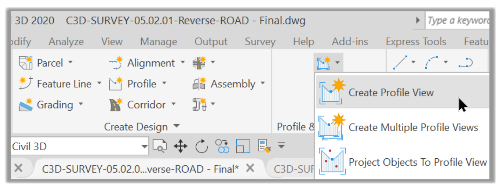Expand the Create Design panel arrow
This screenshot has height=191, width=500.
pyautogui.click(x=177, y=126)
